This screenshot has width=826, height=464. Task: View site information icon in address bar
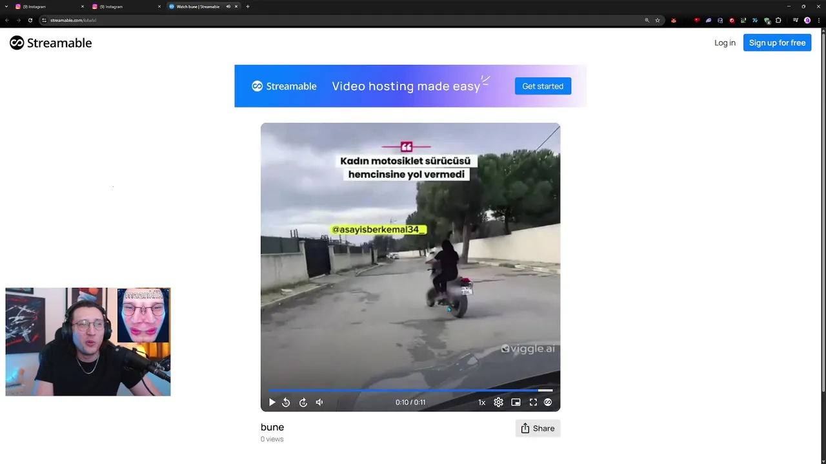click(44, 20)
